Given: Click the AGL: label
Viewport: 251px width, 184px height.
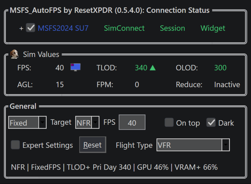Looking at the screenshot, I should [x=25, y=85].
